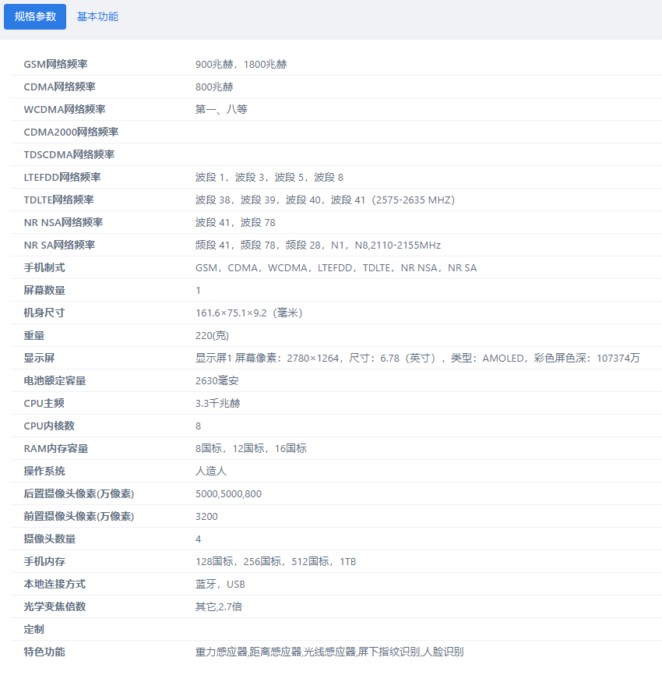Click the 重量 label
The image size is (662, 675).
(x=34, y=335)
